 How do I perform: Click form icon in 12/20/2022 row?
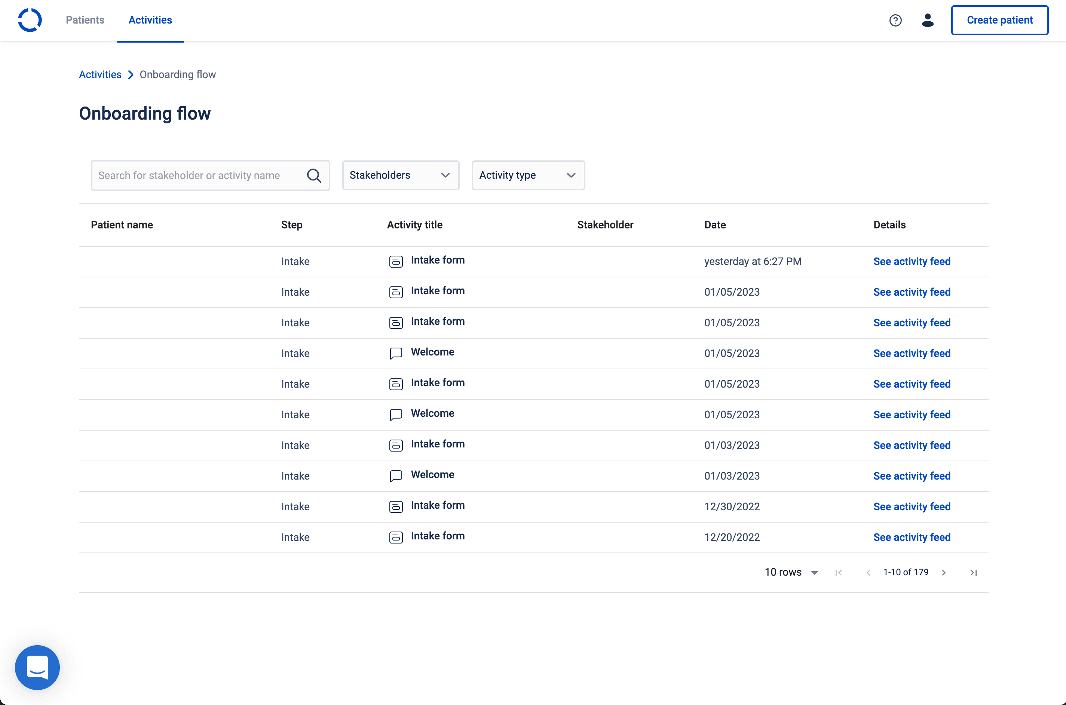[396, 537]
